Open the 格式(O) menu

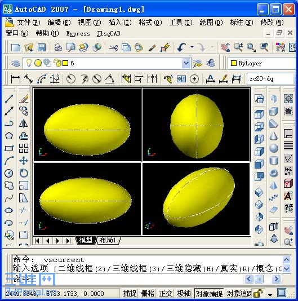[x=150, y=23]
